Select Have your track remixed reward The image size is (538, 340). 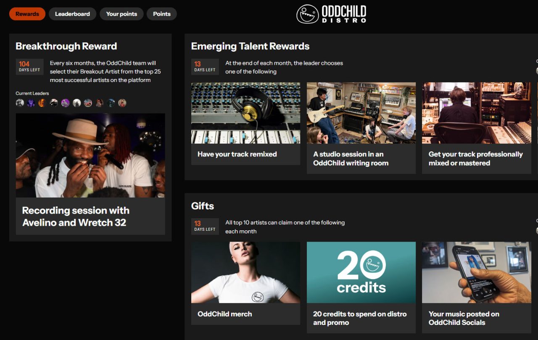coord(237,154)
